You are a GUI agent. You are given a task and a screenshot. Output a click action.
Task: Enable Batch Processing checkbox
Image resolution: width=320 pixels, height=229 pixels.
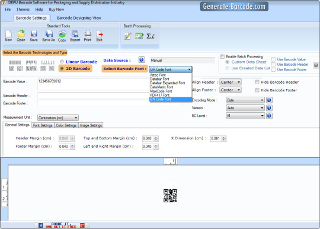pos(222,56)
